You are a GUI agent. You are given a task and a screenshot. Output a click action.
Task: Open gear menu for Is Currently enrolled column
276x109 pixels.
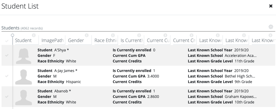139,35
